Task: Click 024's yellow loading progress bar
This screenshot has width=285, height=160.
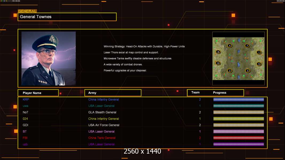Action: pyautogui.click(x=238, y=119)
